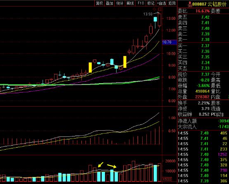Select the 14:55 tick with volume 306
The image size is (229, 184).
[x=203, y=181]
